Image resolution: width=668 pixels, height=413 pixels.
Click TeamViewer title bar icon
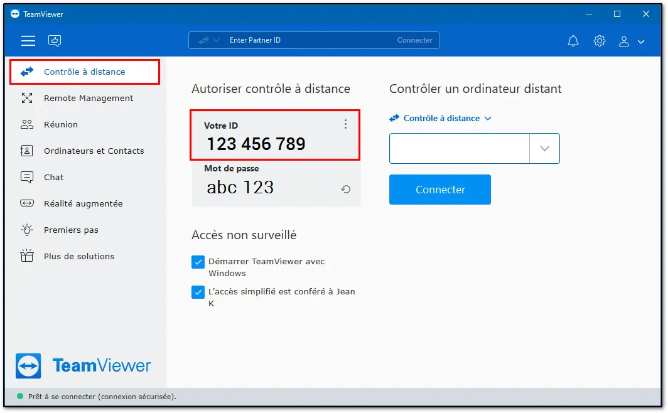click(15, 14)
